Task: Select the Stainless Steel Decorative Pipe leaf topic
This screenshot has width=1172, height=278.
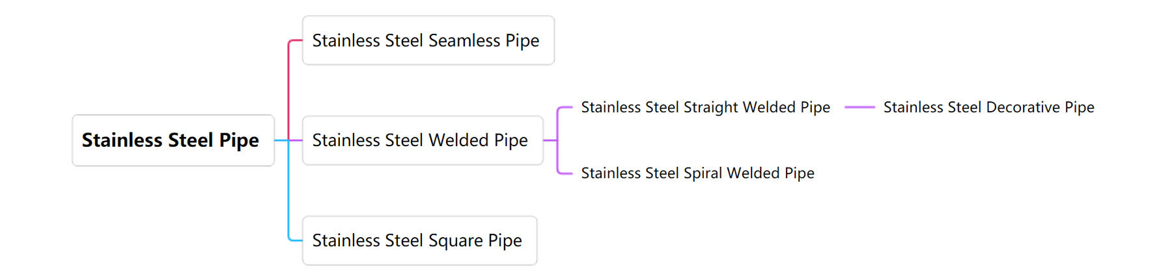Action: 988,107
